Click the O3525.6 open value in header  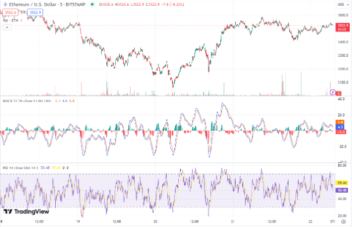(x=106, y=5)
